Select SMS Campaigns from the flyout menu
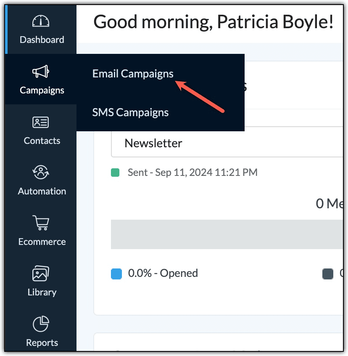The image size is (348, 356). pos(130,112)
